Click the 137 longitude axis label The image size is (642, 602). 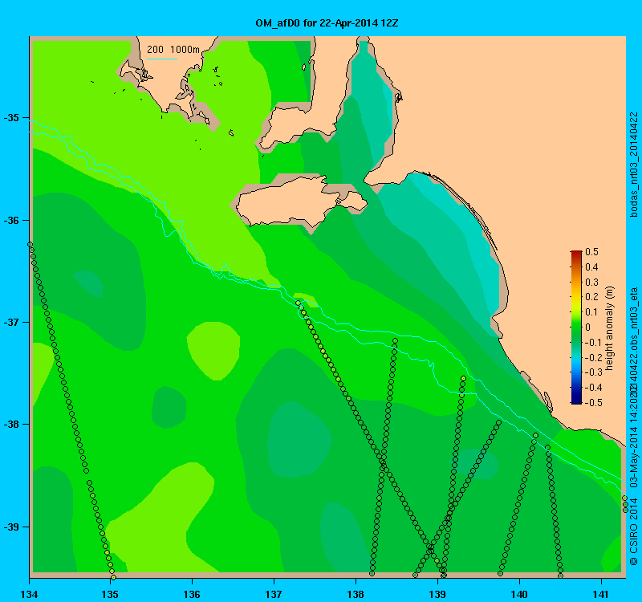(274, 594)
